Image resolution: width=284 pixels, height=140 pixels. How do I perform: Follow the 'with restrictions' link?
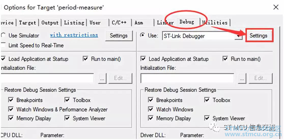pos(74,35)
